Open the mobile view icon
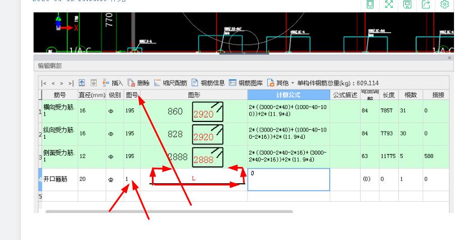 coord(370,4)
